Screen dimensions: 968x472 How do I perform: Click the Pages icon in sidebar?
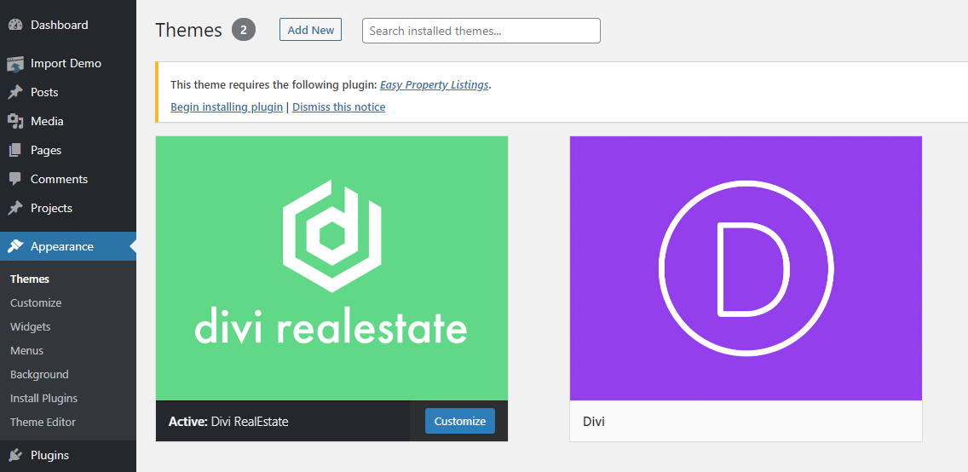(x=15, y=151)
